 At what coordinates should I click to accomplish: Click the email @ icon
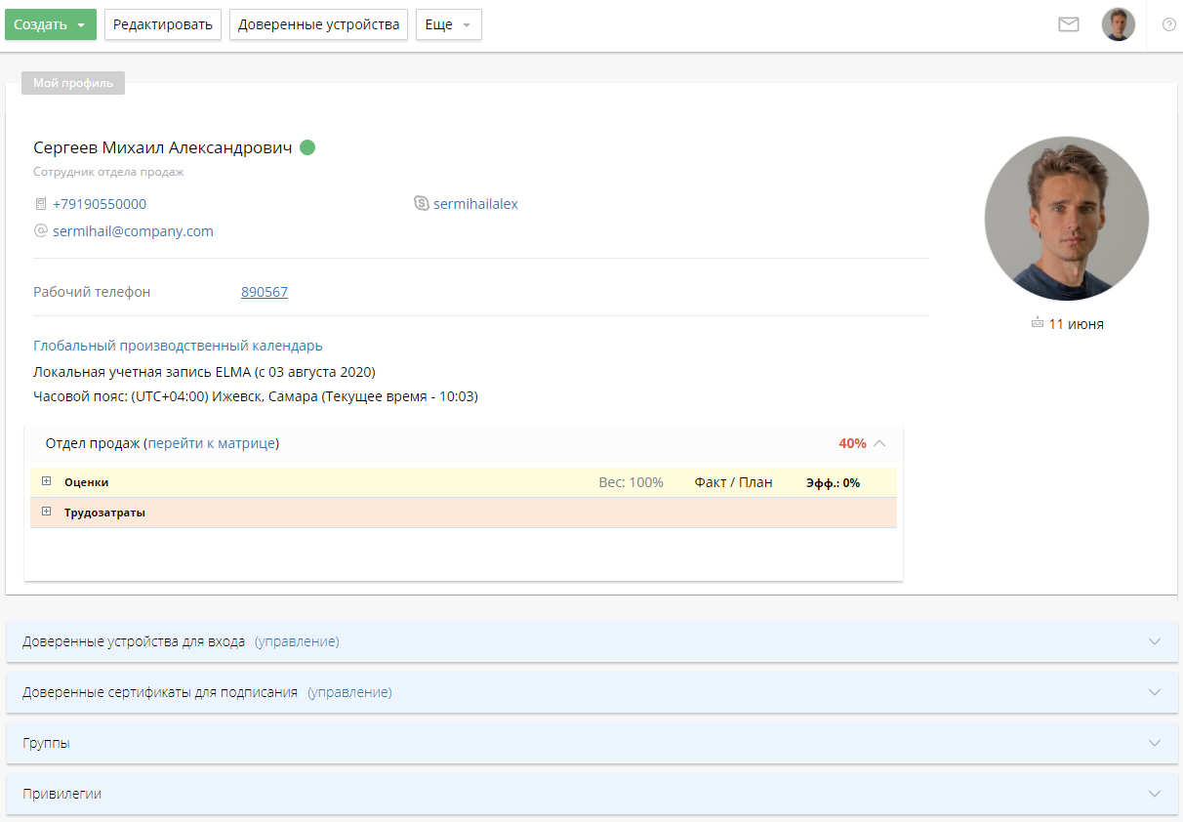(40, 231)
